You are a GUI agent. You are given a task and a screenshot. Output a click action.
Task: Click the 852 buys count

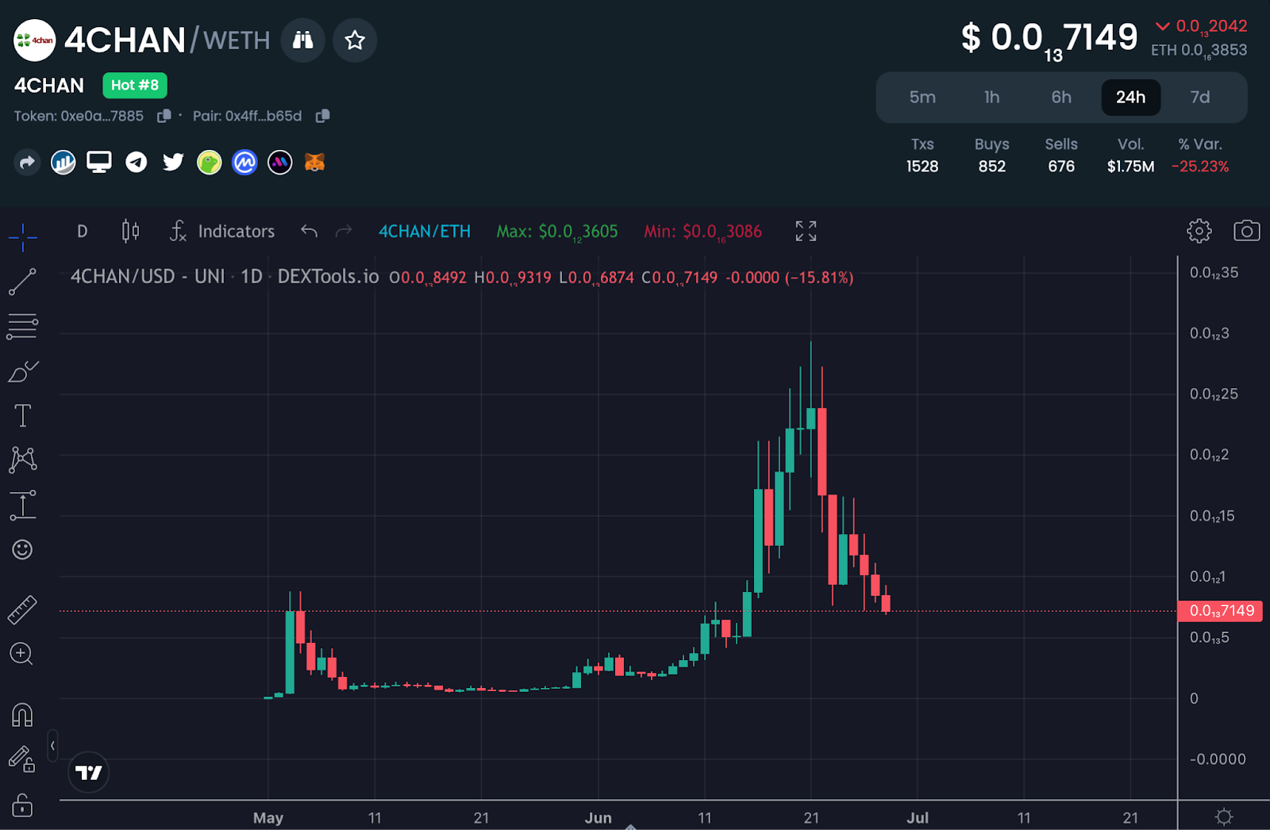[x=992, y=167]
